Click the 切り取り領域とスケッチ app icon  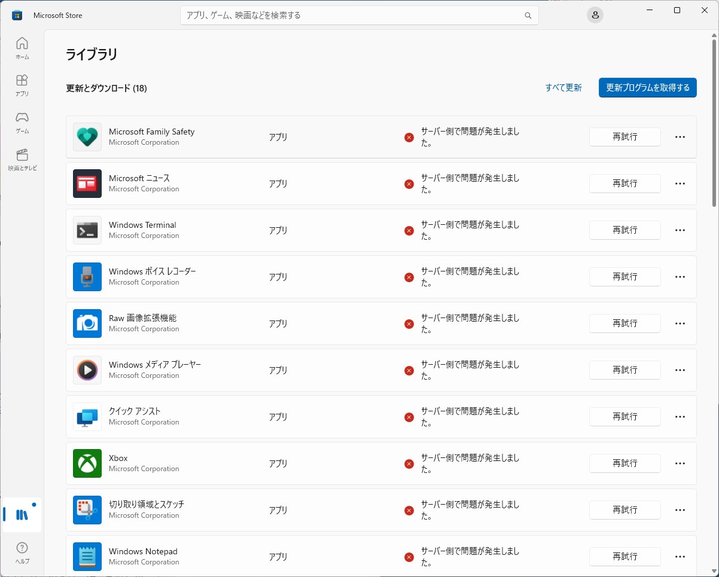click(x=87, y=510)
